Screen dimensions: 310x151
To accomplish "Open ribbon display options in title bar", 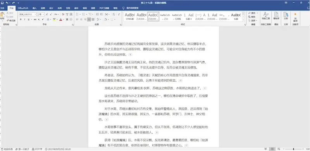I will tap(286, 3).
